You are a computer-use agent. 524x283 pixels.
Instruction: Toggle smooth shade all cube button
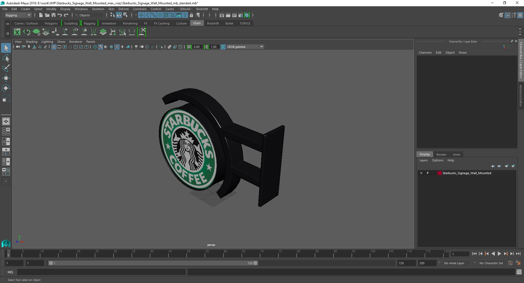(100, 47)
